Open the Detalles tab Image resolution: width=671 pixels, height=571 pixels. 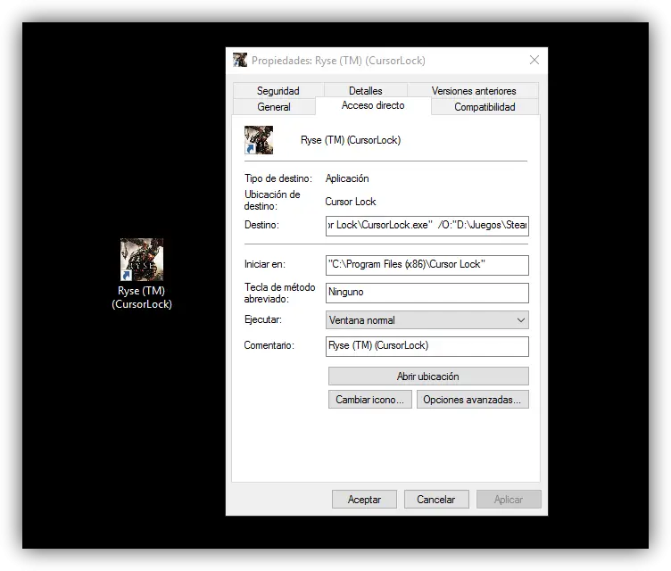point(366,91)
